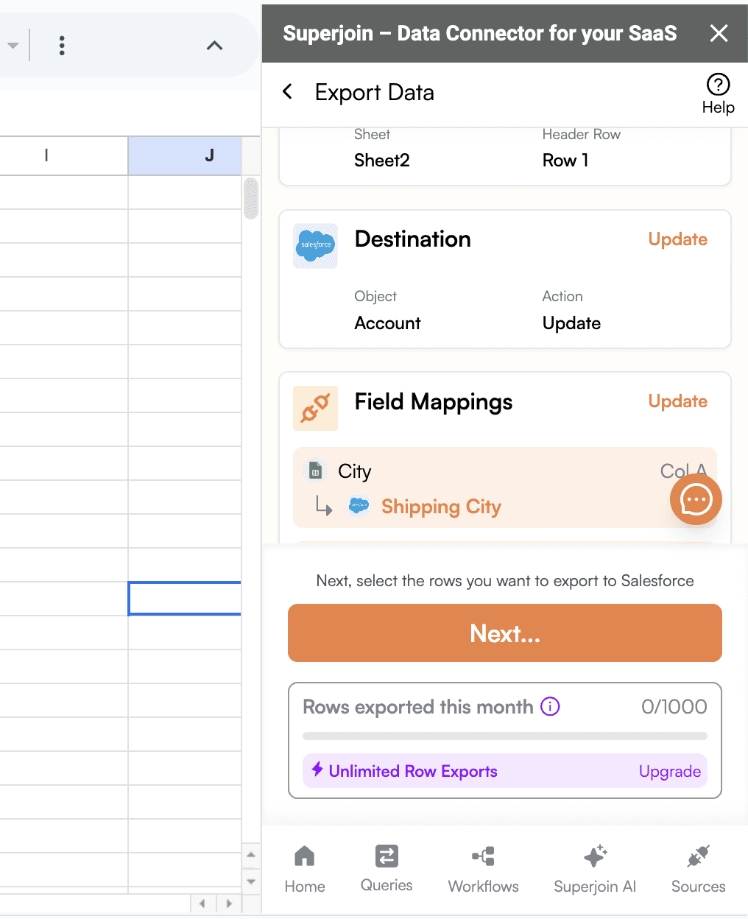Click the scroll right arrow in spreadsheet
Viewport: 748px width, 919px height.
pyautogui.click(x=229, y=903)
